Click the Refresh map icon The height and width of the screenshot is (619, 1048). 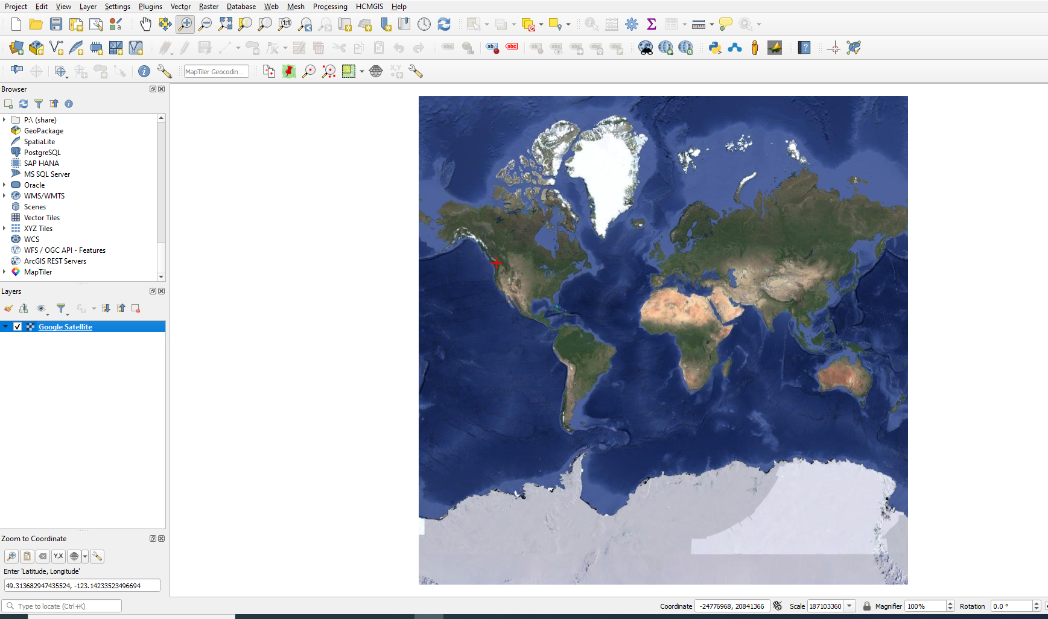coord(444,24)
